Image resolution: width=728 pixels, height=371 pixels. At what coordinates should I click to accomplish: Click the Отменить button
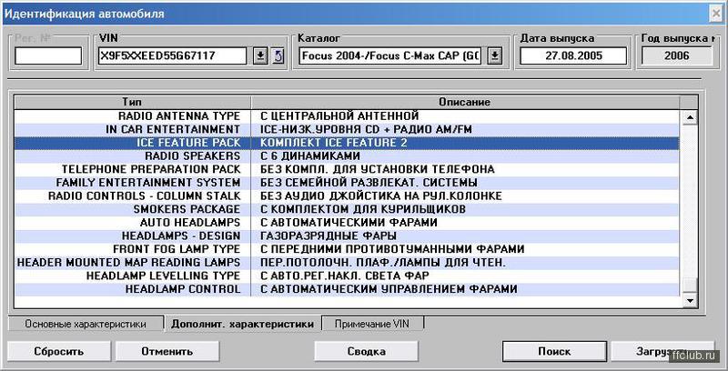click(167, 352)
